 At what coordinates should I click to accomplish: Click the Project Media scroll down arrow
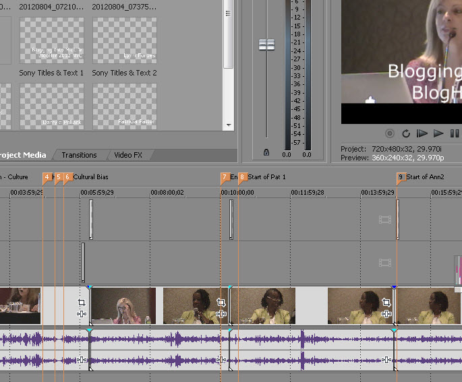point(229,125)
